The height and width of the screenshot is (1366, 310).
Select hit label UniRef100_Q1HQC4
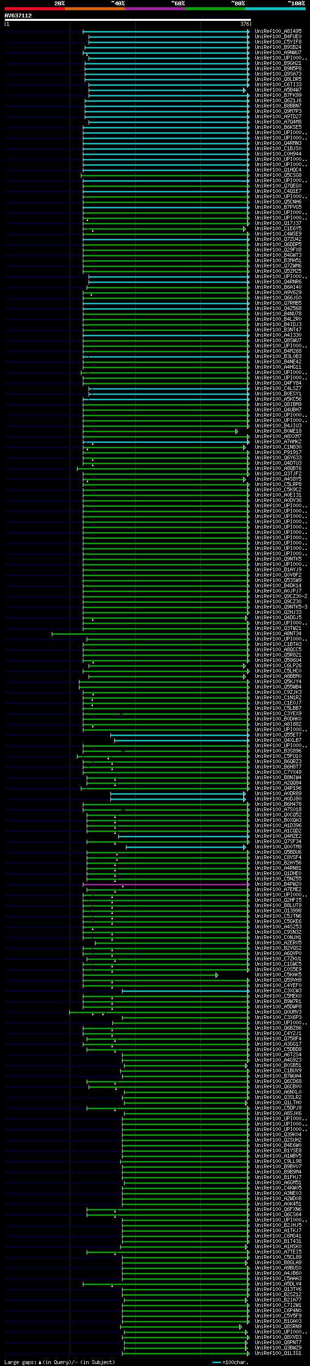click(x=278, y=170)
